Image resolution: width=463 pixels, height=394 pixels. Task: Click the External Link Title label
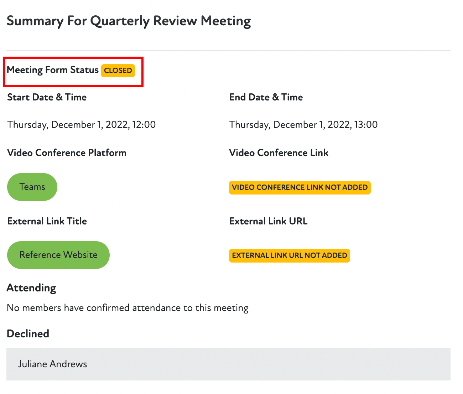[x=47, y=221]
